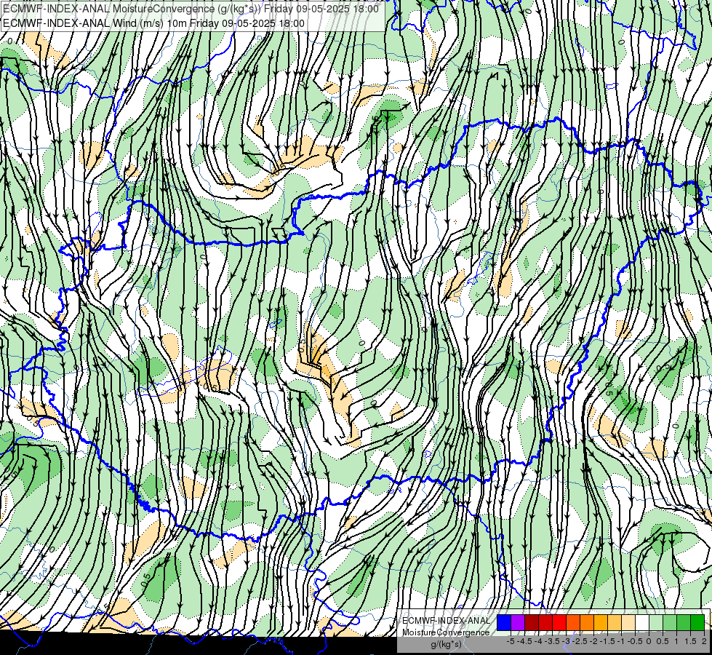The width and height of the screenshot is (712, 655).
Task: Click the peach swatch between -1 and -0.5
Action: click(x=628, y=622)
